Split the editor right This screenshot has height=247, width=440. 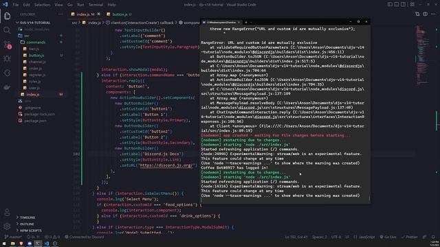pos(425,14)
